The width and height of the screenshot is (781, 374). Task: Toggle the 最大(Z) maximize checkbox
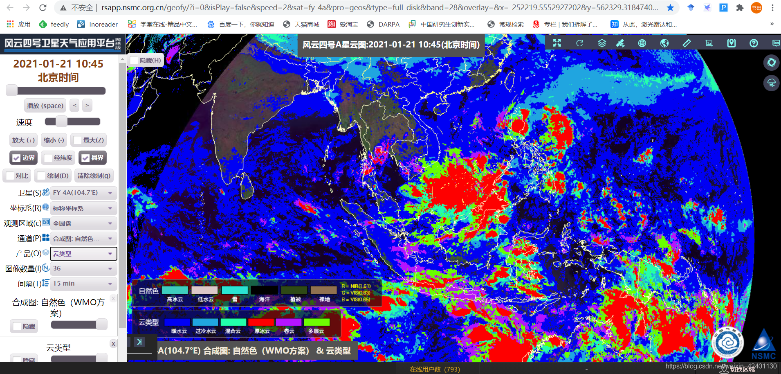click(77, 140)
